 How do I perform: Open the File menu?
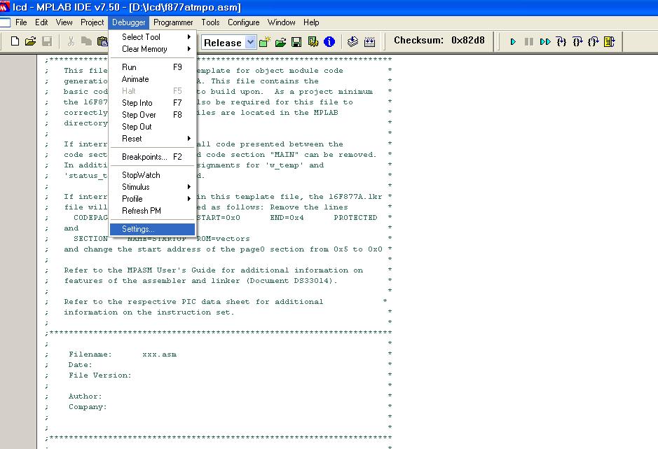(21, 22)
